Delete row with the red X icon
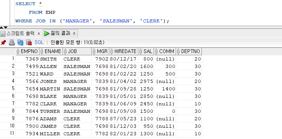The image size is (282, 139). click(x=29, y=43)
